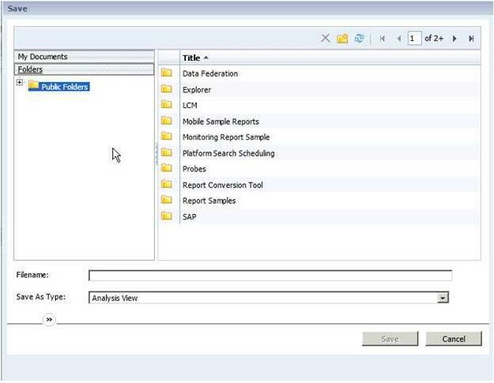Open the Save As Type dropdown
The width and height of the screenshot is (494, 383).
(443, 298)
